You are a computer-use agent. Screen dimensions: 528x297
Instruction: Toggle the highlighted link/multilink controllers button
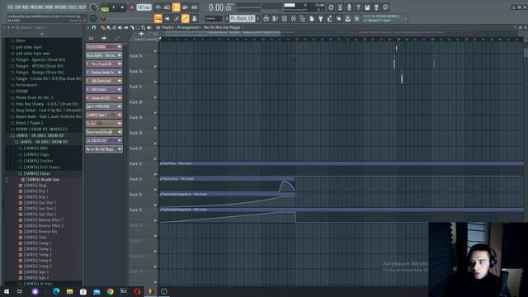pyautogui.click(x=185, y=18)
